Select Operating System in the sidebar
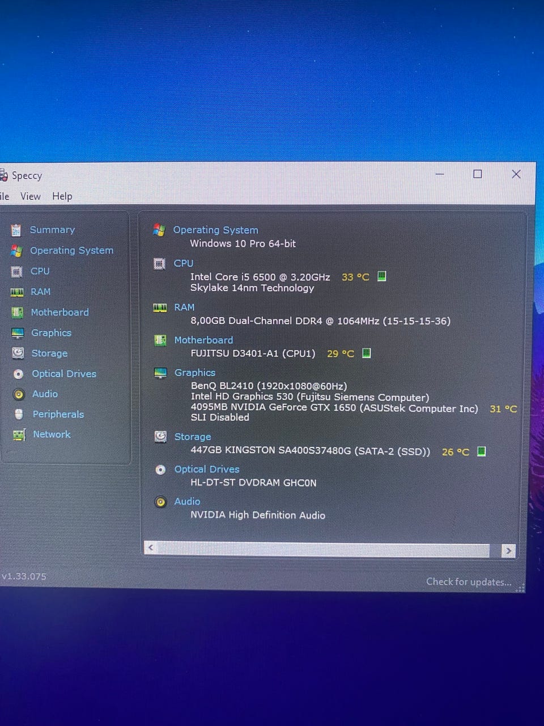The image size is (544, 726). 71,251
